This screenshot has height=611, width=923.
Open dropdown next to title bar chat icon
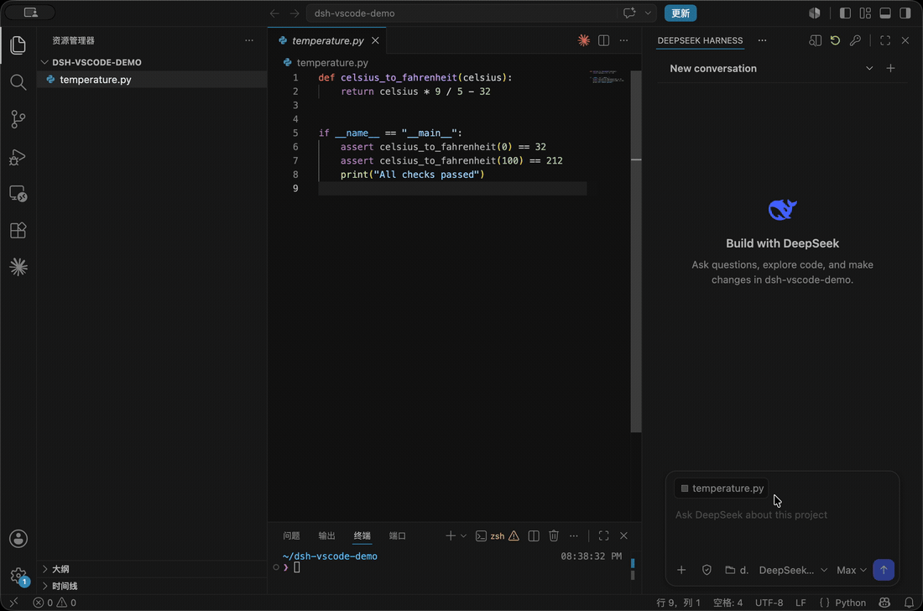pyautogui.click(x=648, y=13)
